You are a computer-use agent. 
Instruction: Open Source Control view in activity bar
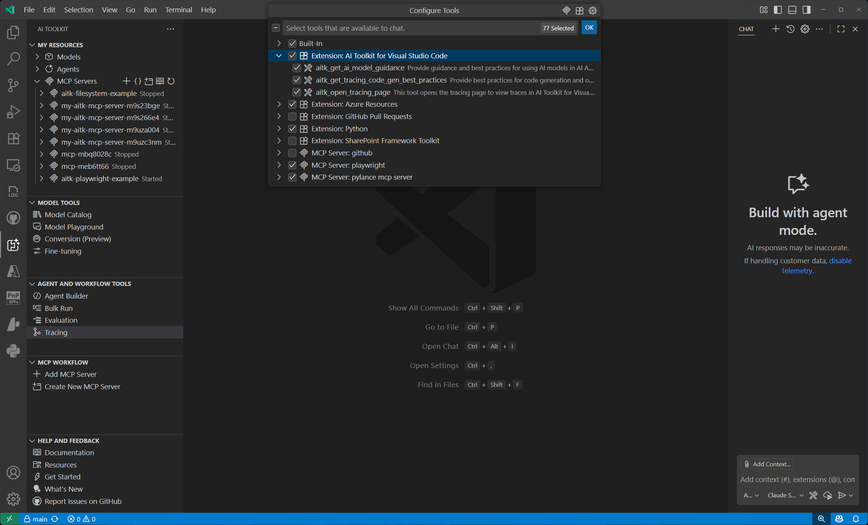pyautogui.click(x=13, y=85)
